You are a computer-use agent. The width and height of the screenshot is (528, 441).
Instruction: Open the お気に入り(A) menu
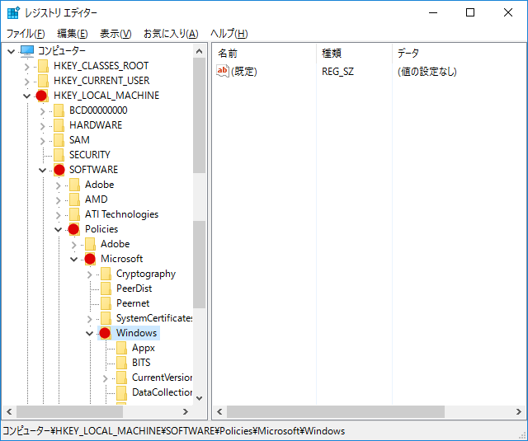(171, 34)
